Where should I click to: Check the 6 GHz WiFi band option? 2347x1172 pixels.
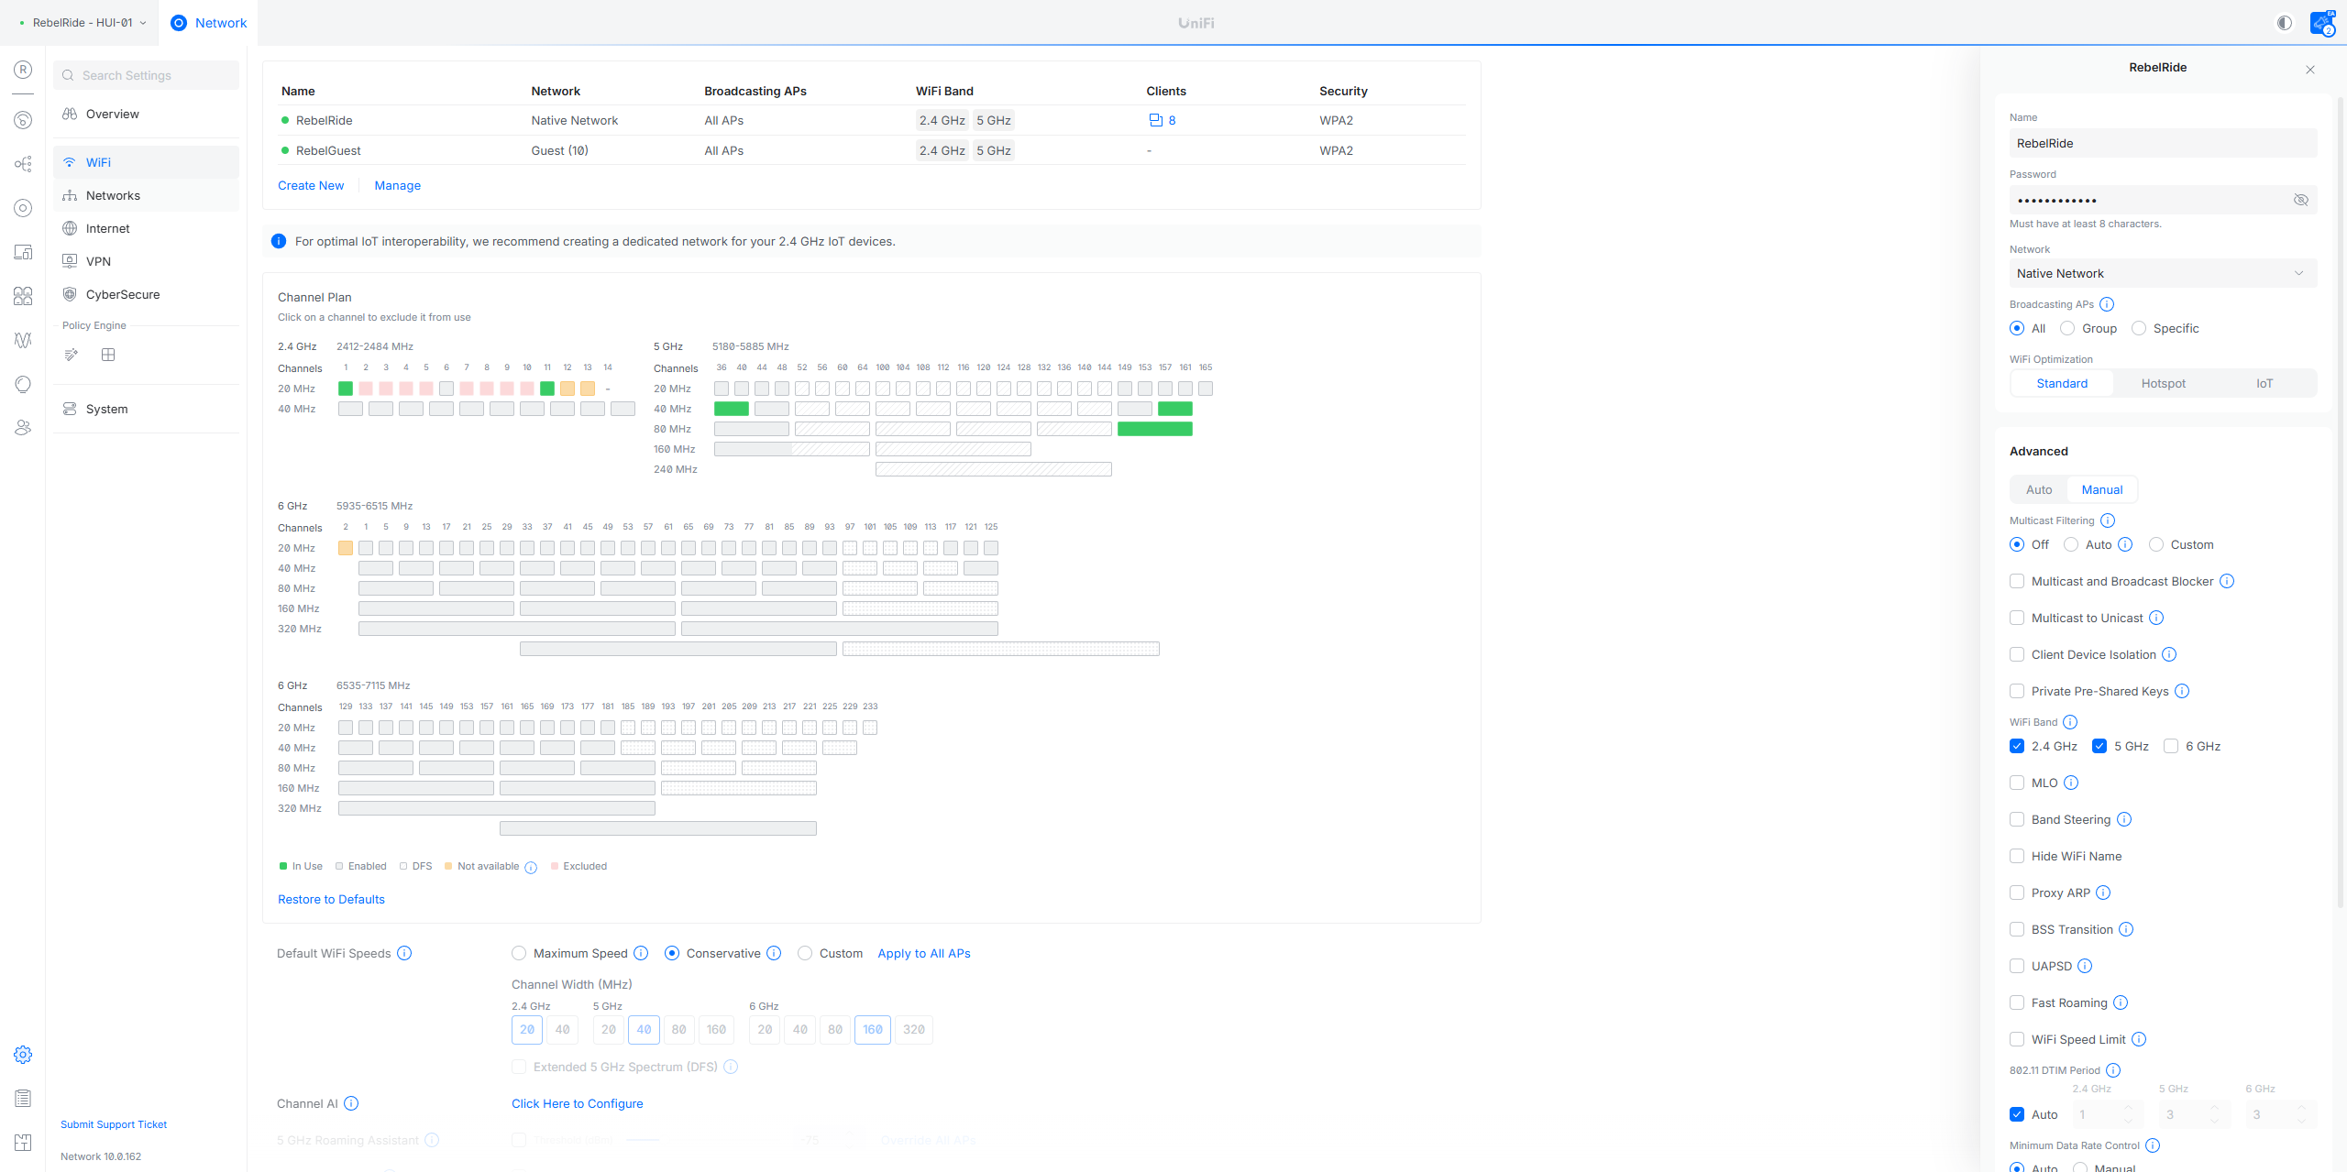coord(2171,746)
